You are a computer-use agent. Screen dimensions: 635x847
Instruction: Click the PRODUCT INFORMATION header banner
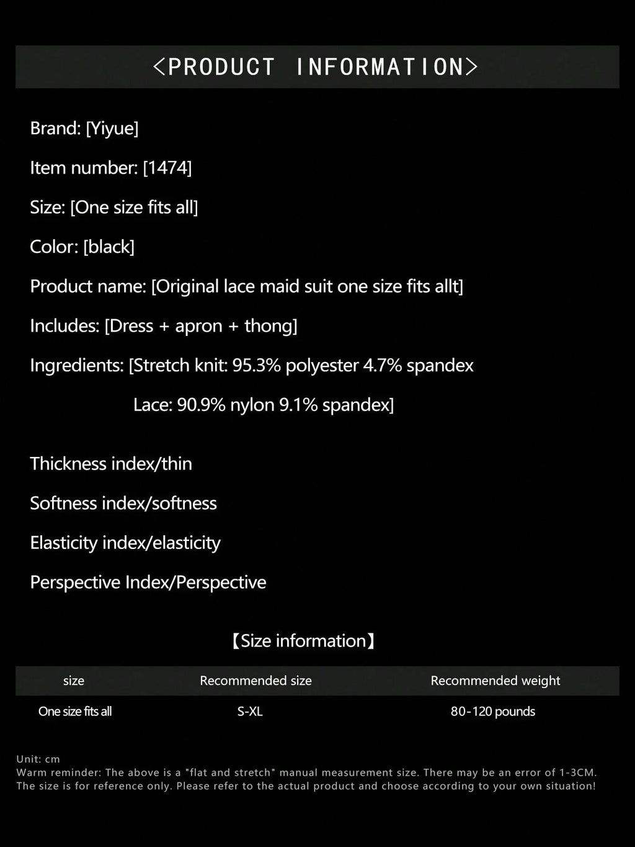(317, 66)
